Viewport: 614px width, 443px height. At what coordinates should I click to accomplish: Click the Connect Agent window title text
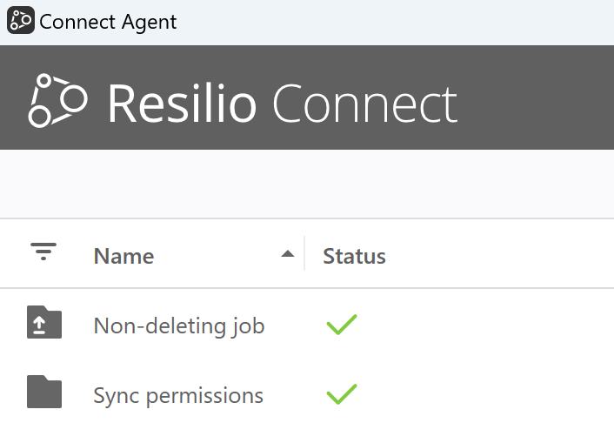coord(108,22)
